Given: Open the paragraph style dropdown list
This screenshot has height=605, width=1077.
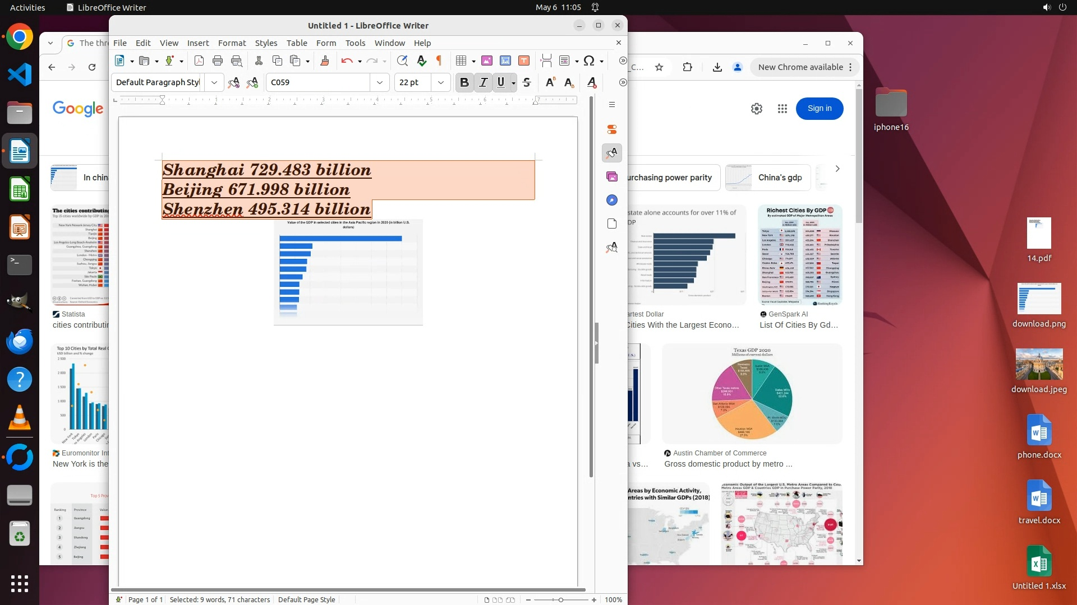Looking at the screenshot, I should 214,82.
